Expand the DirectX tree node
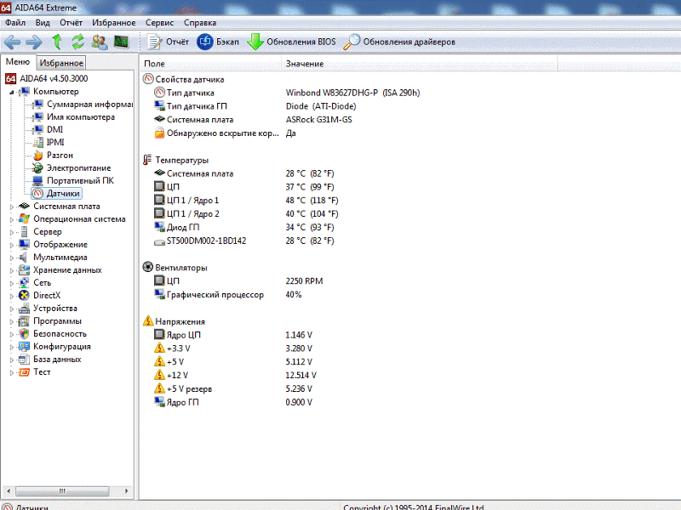The height and width of the screenshot is (510, 681). click(12, 296)
